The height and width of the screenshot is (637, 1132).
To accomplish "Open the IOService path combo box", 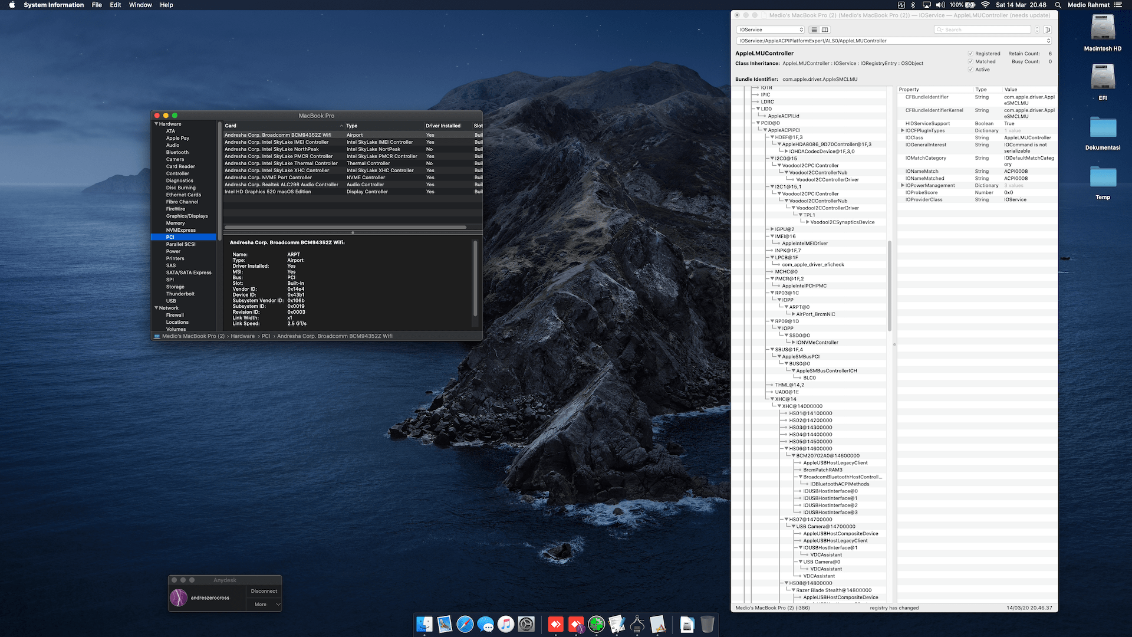I will point(894,41).
